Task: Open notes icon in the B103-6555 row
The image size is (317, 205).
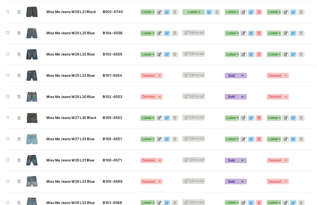Action: coord(19,54)
